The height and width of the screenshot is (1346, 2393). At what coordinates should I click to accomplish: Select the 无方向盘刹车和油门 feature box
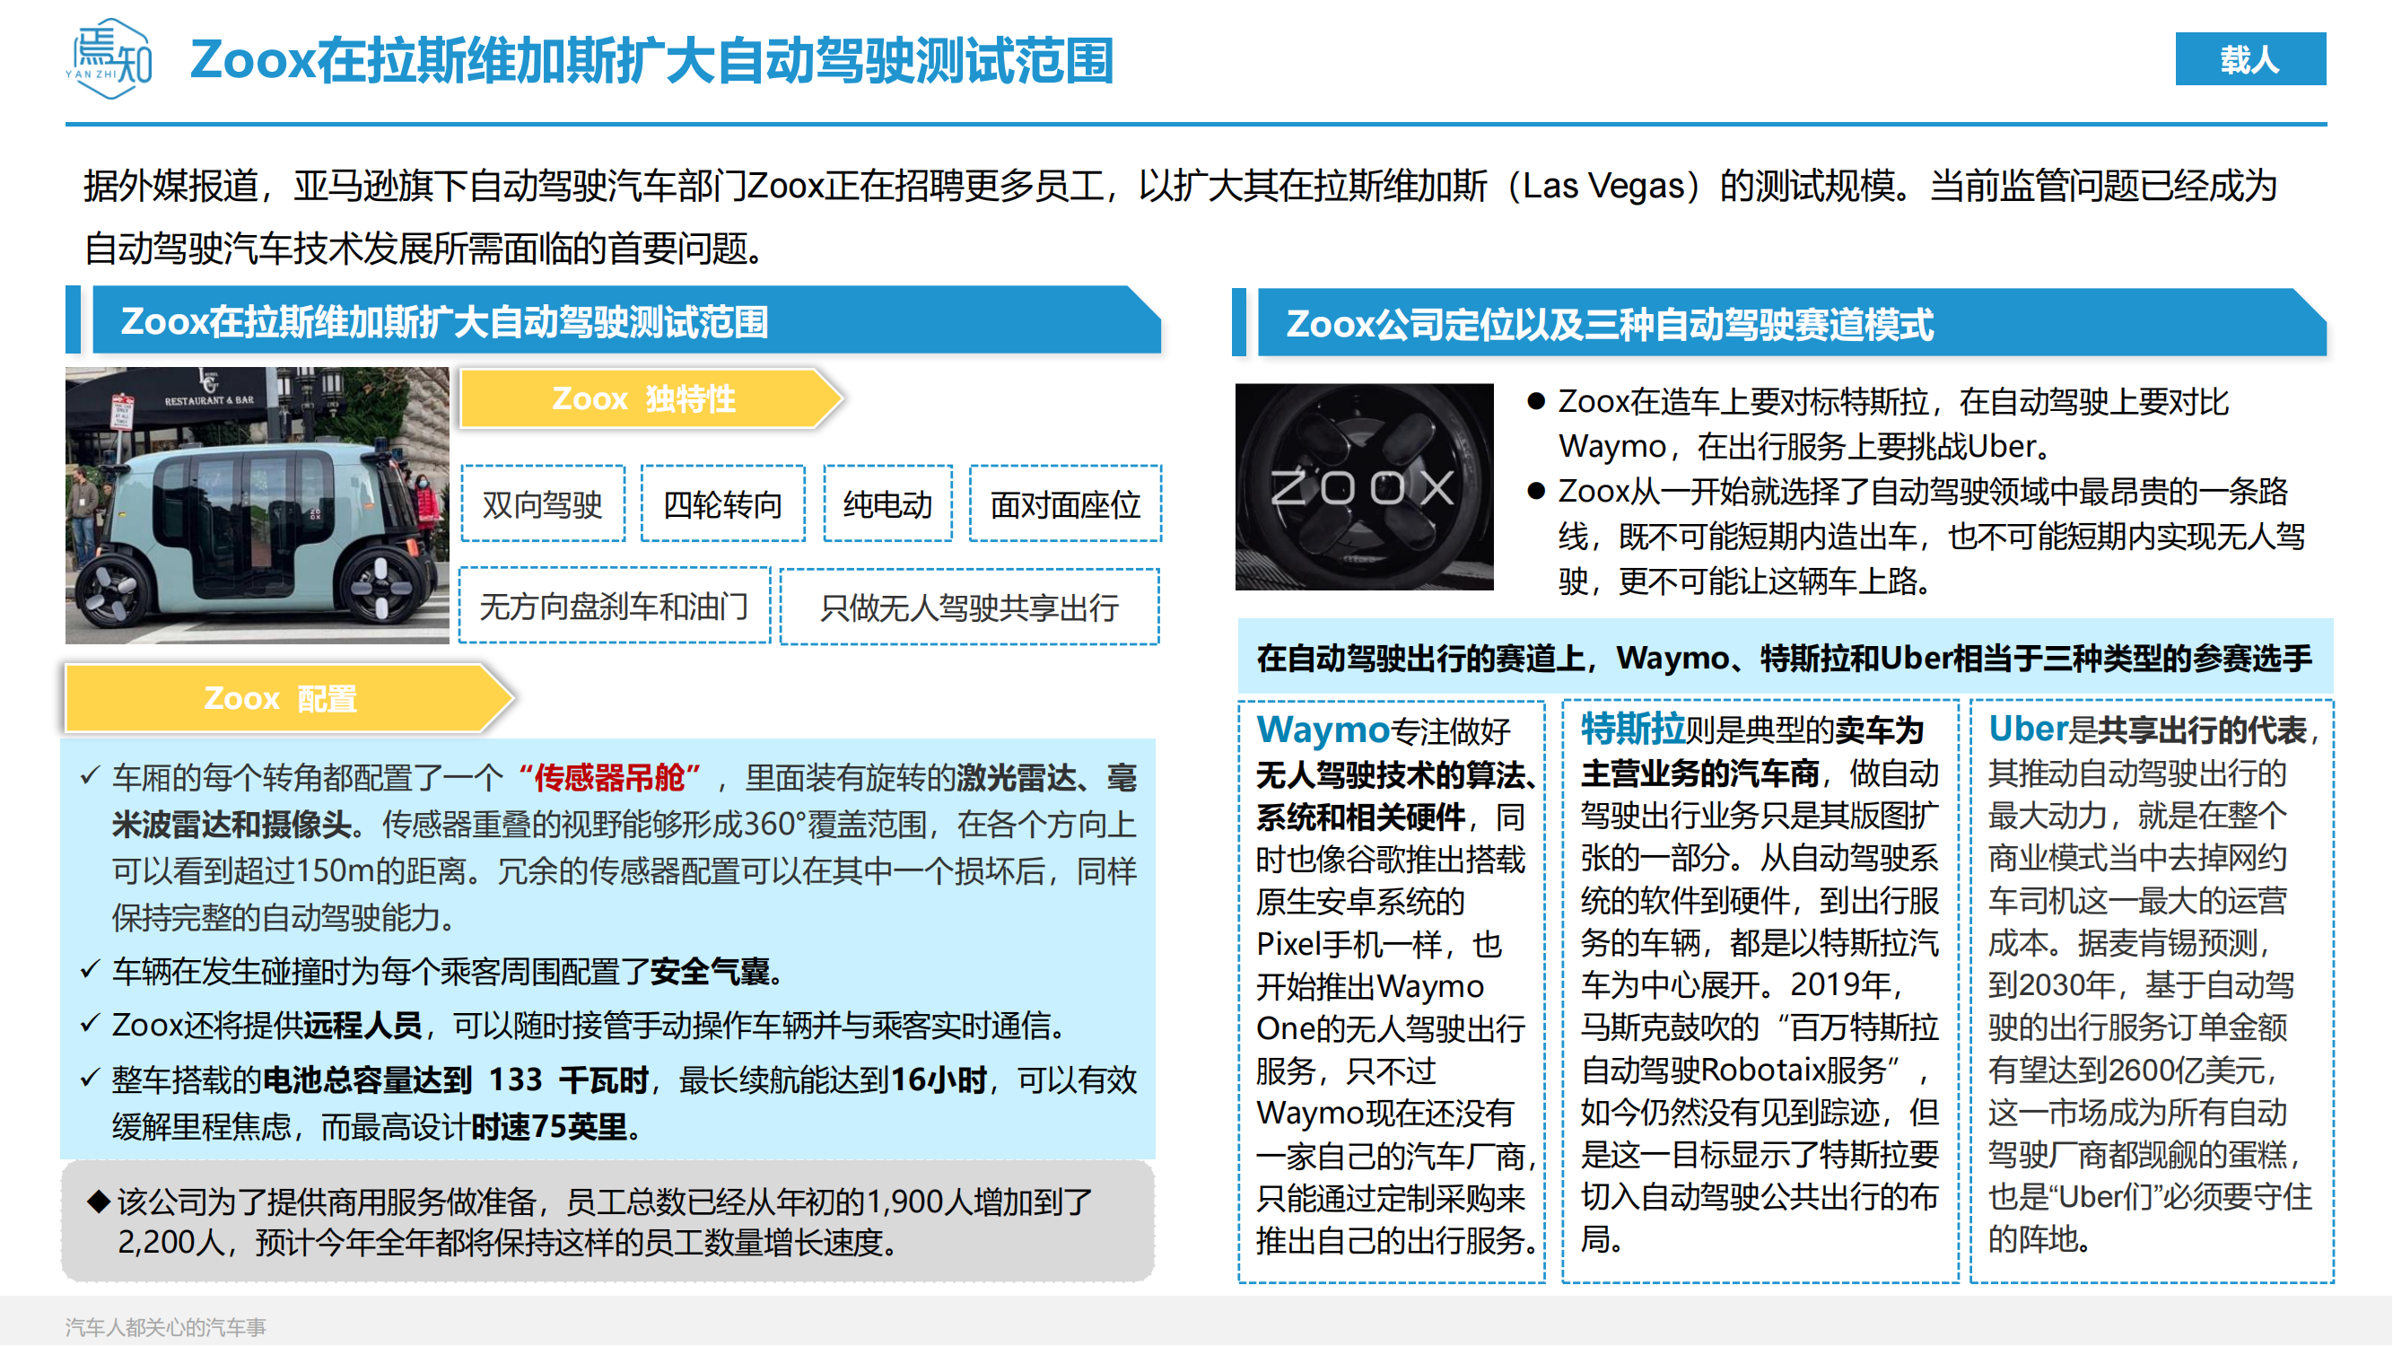[614, 607]
